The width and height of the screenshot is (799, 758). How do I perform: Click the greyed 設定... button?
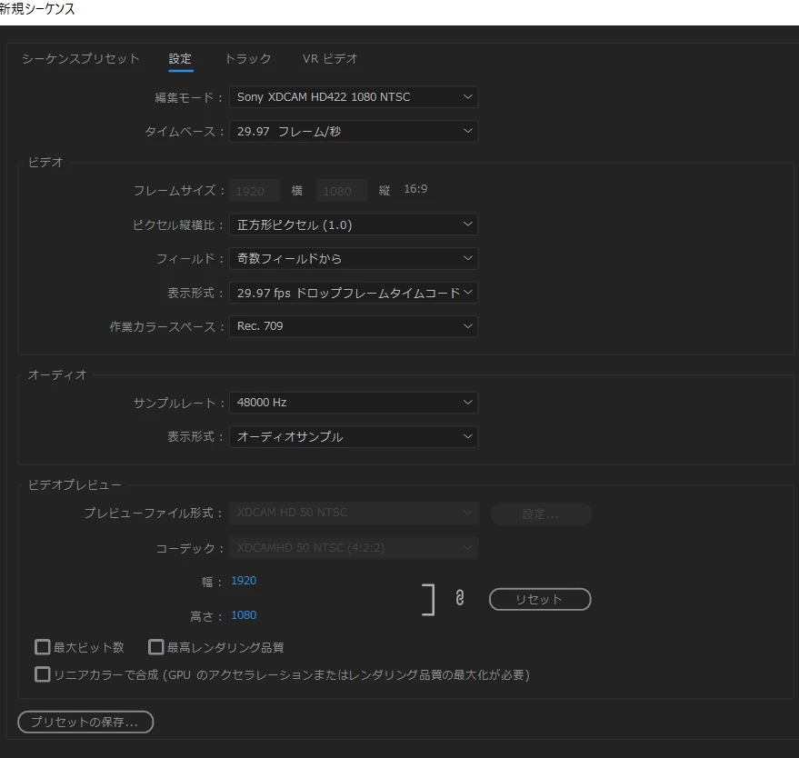coord(541,514)
